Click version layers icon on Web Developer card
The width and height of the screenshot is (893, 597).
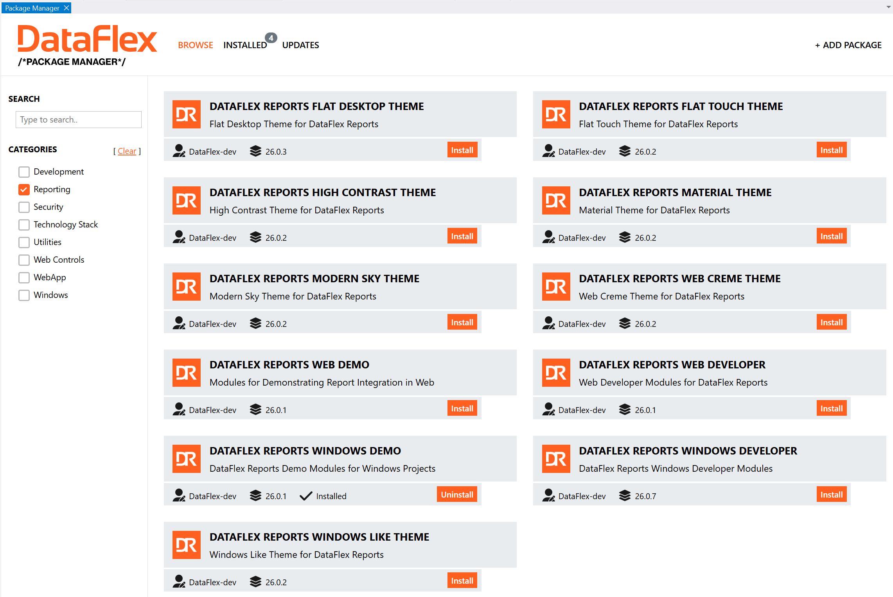[x=625, y=409]
